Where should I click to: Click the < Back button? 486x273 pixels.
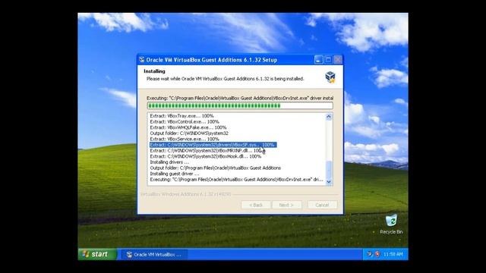256,205
